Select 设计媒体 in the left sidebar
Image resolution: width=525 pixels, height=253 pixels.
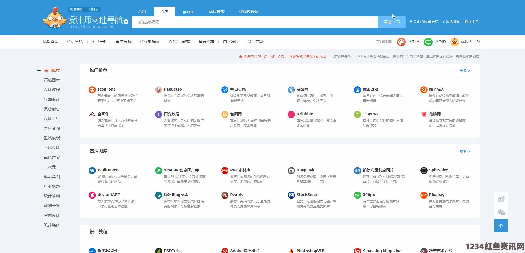(x=52, y=225)
